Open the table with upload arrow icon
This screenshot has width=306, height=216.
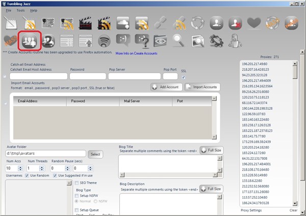coord(86,41)
